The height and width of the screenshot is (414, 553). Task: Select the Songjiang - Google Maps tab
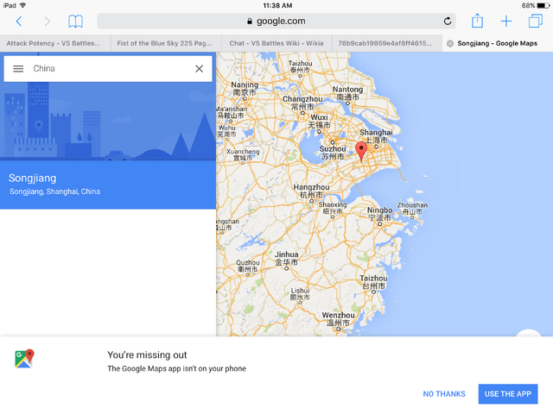(498, 43)
